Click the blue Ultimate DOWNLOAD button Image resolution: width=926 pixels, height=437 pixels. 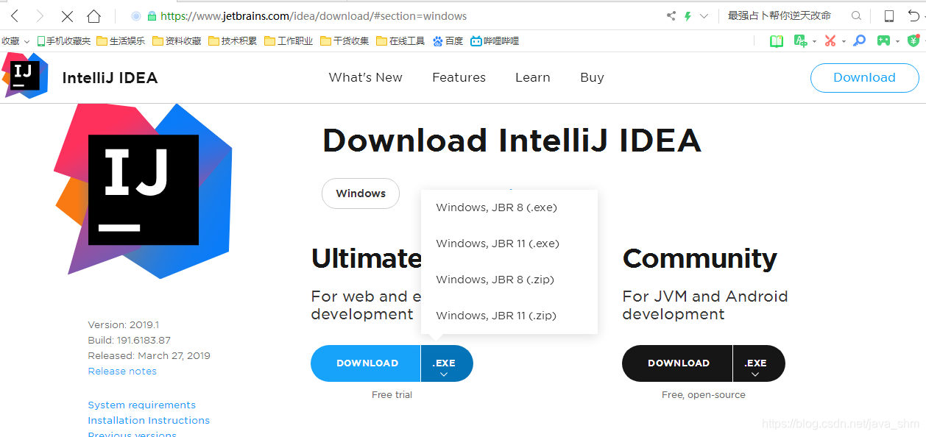pyautogui.click(x=367, y=363)
